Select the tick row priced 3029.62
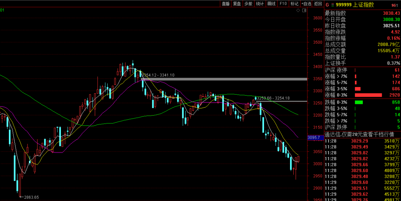The image size is (401, 201). [x=362, y=194]
